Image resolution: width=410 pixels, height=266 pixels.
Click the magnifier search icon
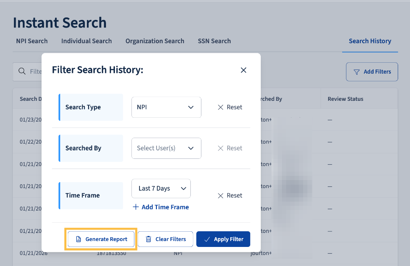(x=22, y=71)
